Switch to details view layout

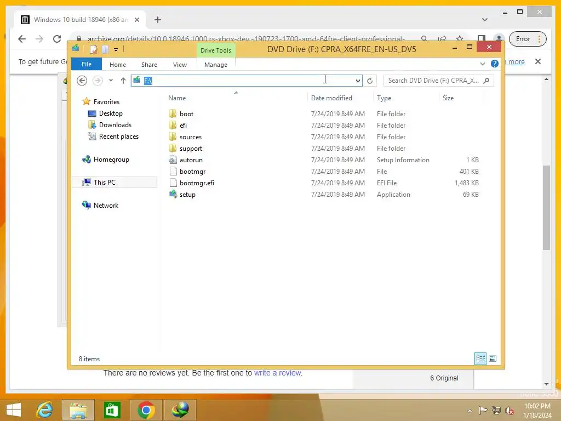coord(480,359)
